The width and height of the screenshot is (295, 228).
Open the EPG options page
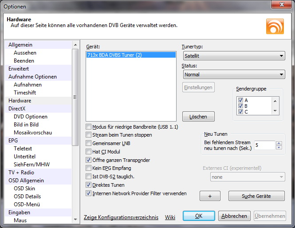38,141
